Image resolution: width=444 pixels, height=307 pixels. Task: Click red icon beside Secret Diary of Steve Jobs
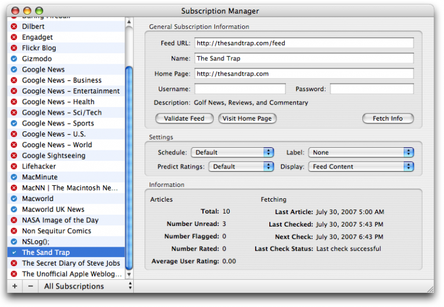click(14, 263)
